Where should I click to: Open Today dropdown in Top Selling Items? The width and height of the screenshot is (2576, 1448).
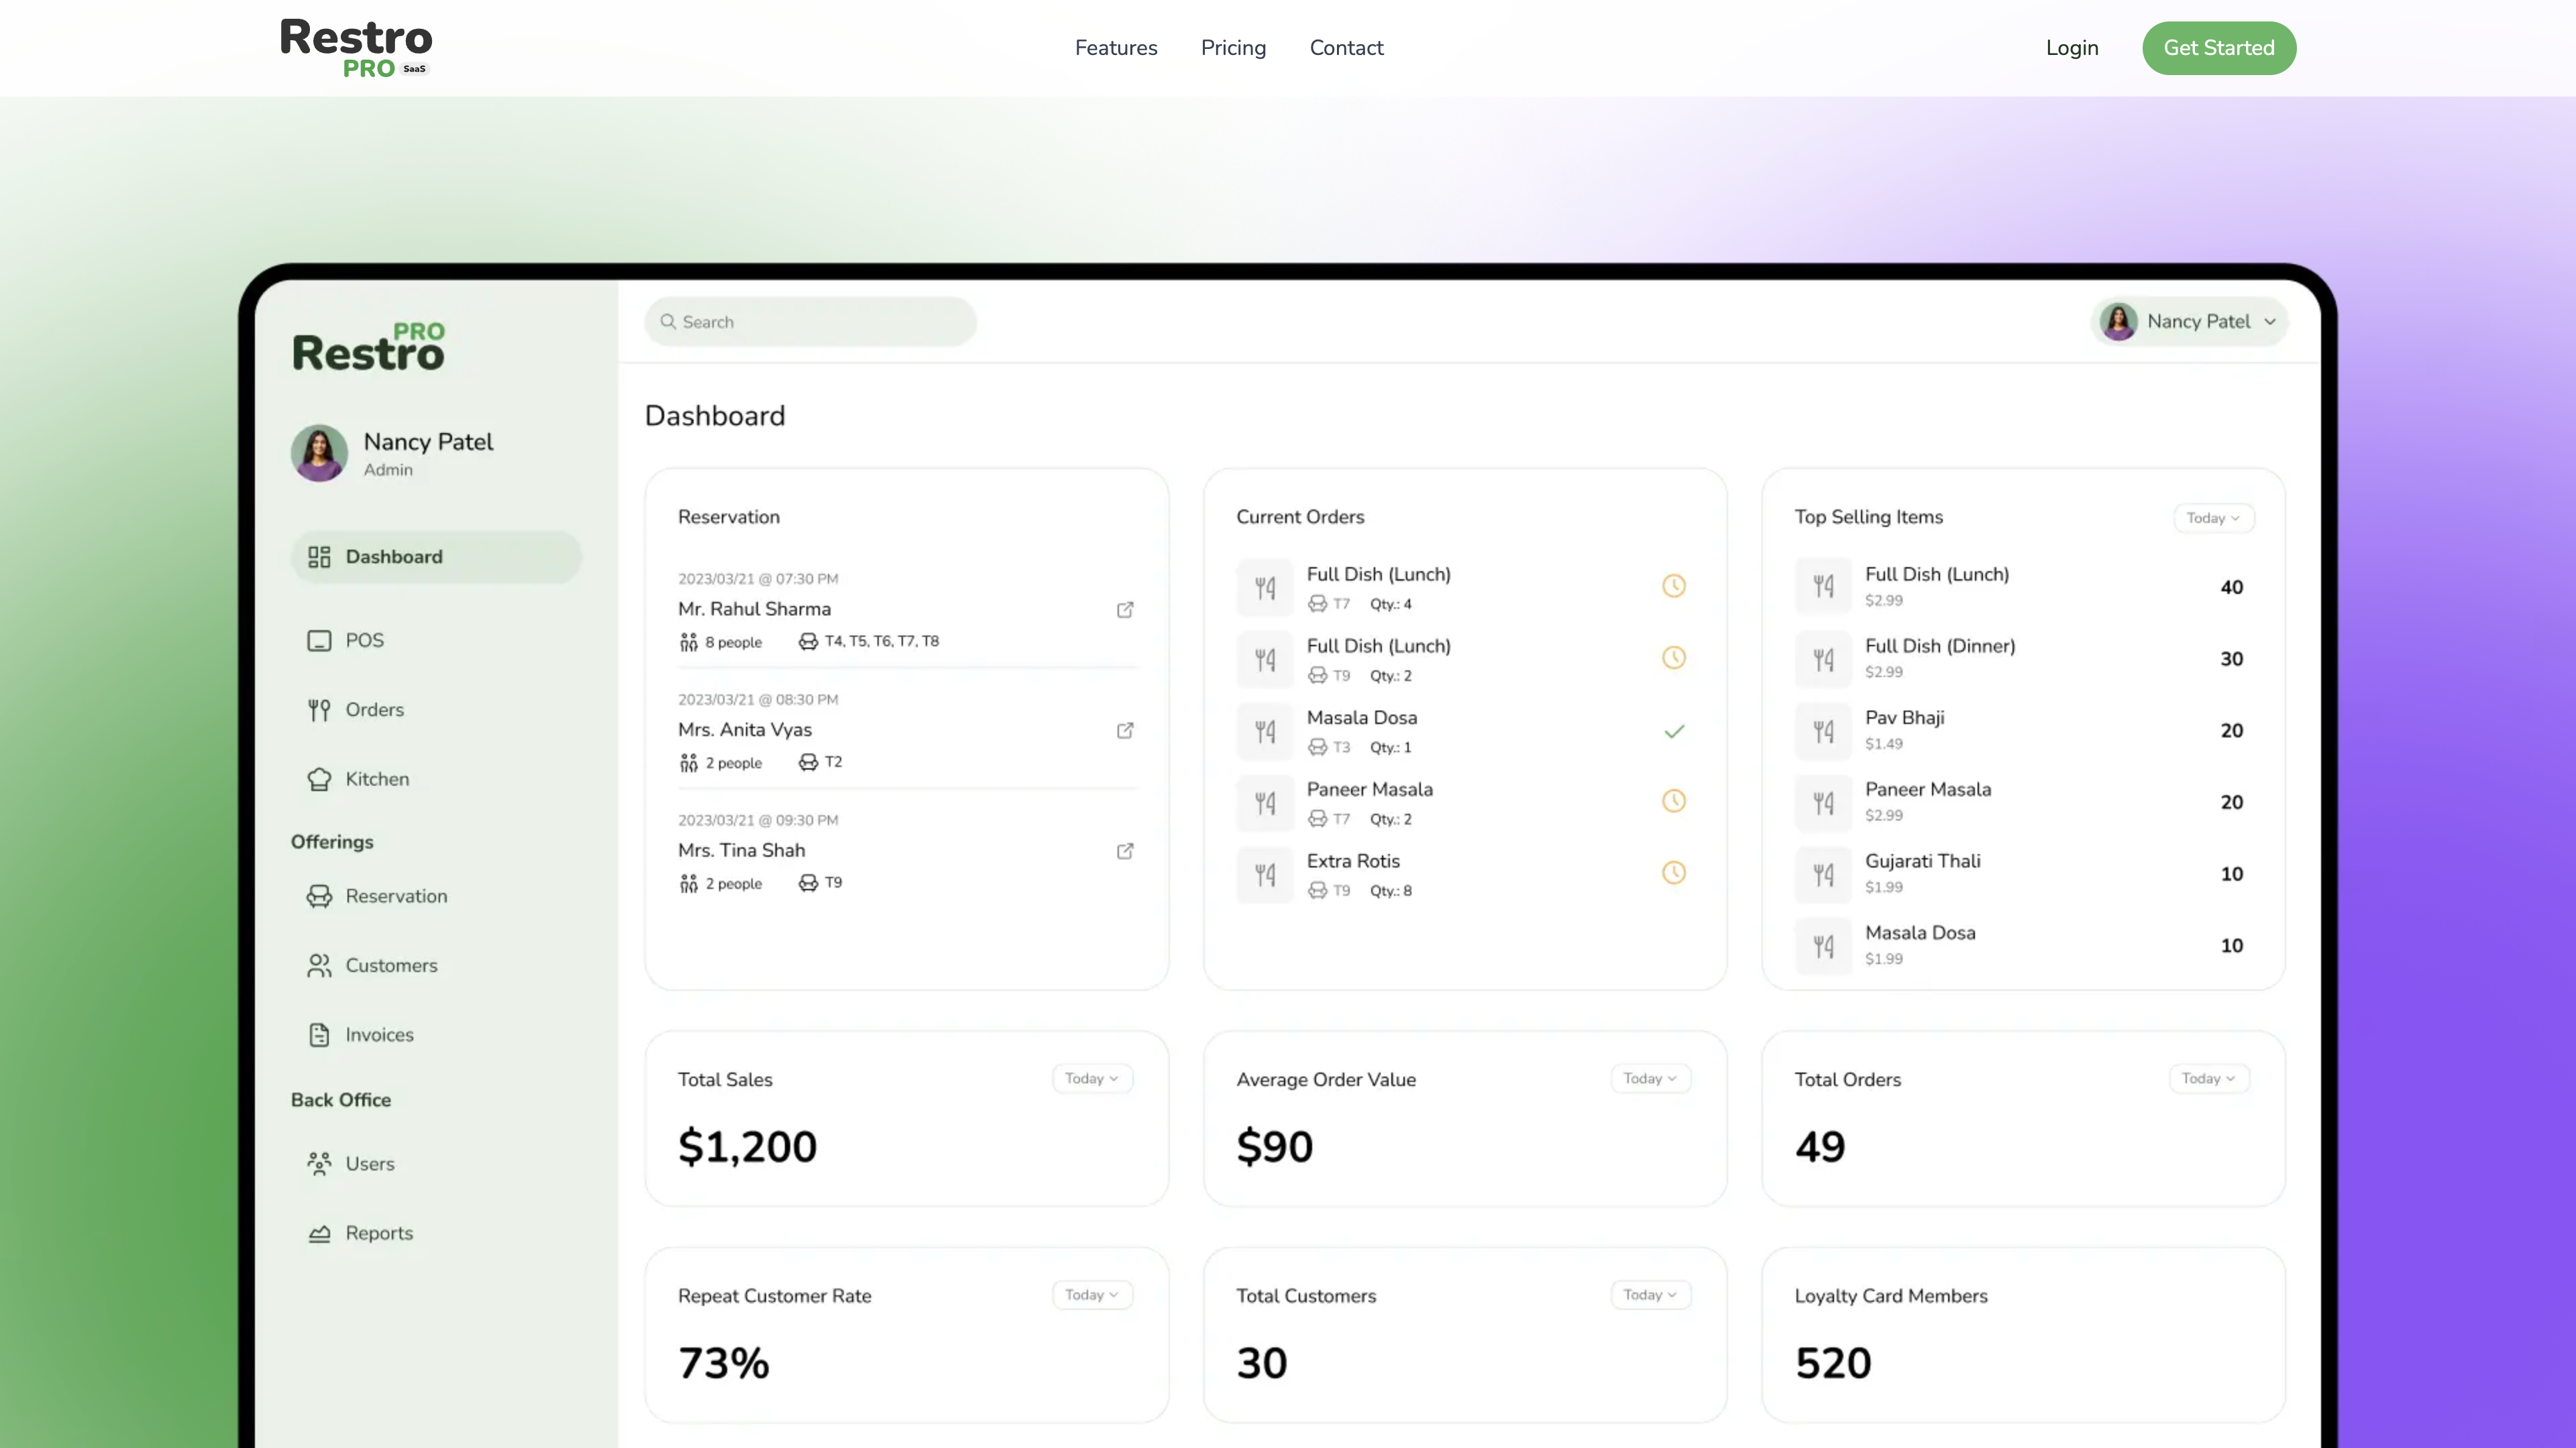point(2213,518)
